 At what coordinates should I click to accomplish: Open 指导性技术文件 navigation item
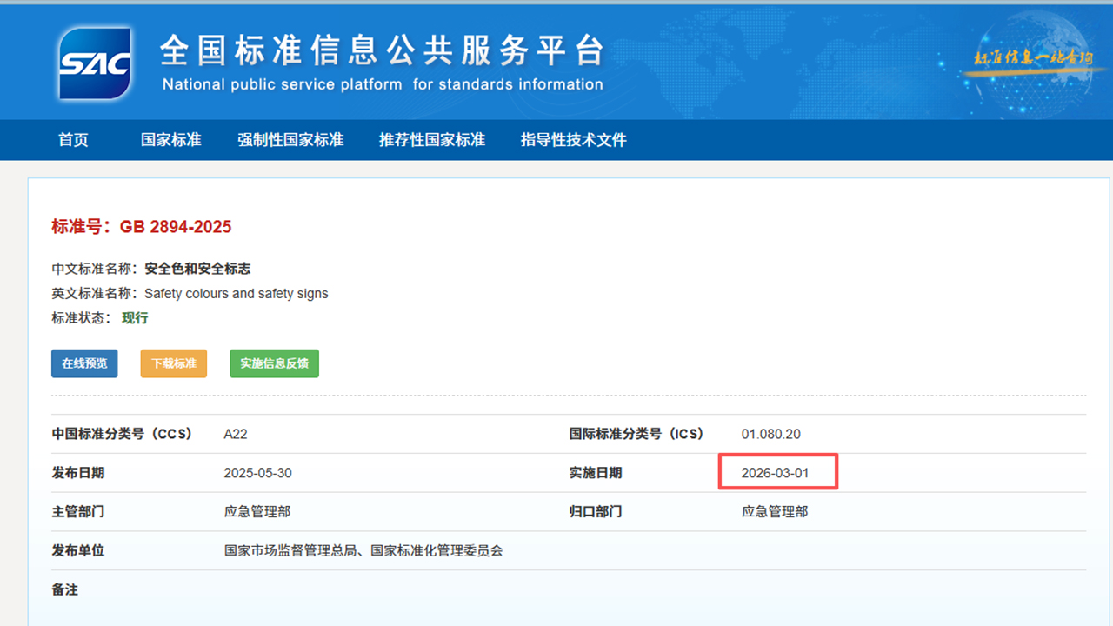(x=573, y=140)
